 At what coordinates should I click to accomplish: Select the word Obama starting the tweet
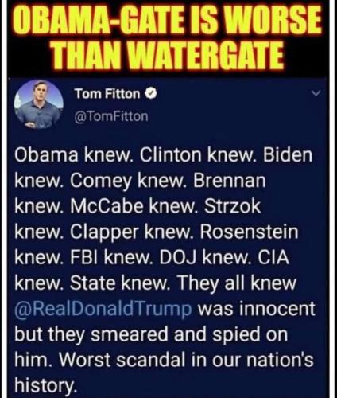47,154
